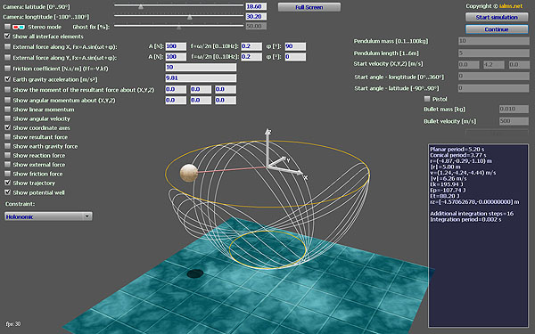The image size is (535, 334).
Task: Click the X force amplitude A field
Action: pos(176,46)
